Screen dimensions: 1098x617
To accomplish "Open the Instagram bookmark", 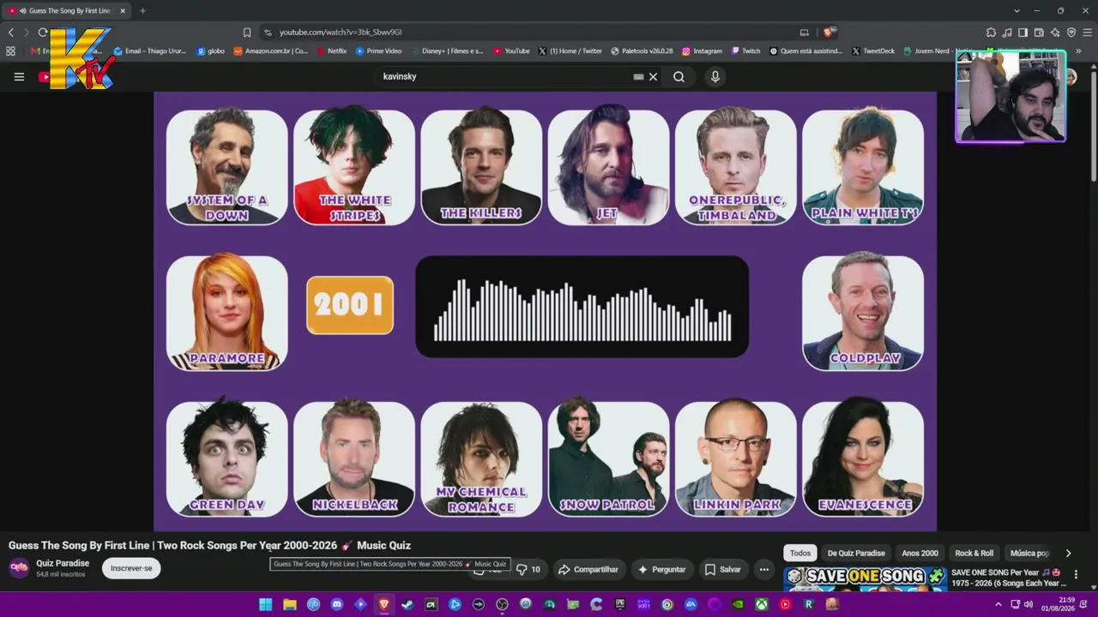I will tap(702, 51).
